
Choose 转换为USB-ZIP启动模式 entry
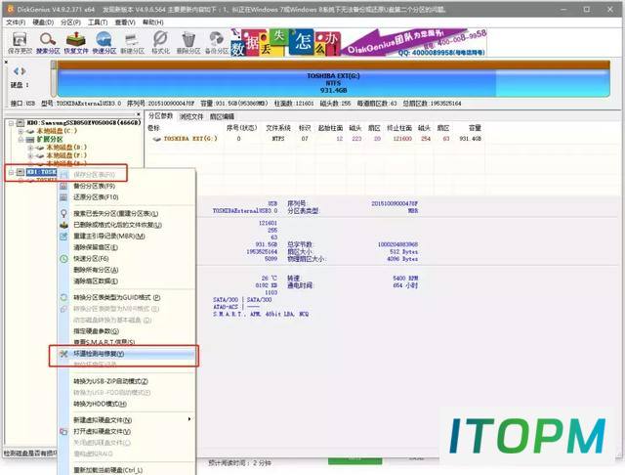128,381
